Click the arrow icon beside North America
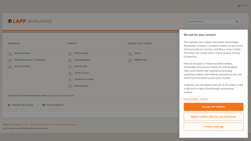This screenshot has height=141, width=251. [10, 53]
